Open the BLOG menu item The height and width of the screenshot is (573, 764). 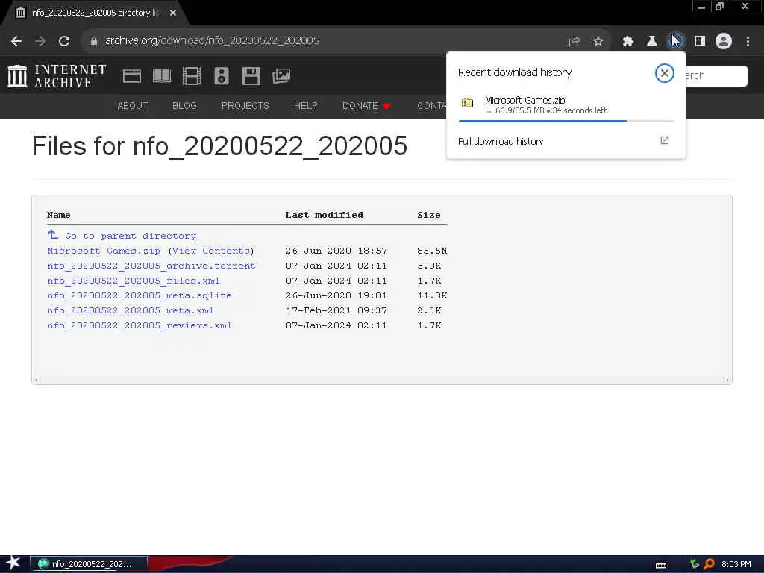(x=184, y=106)
